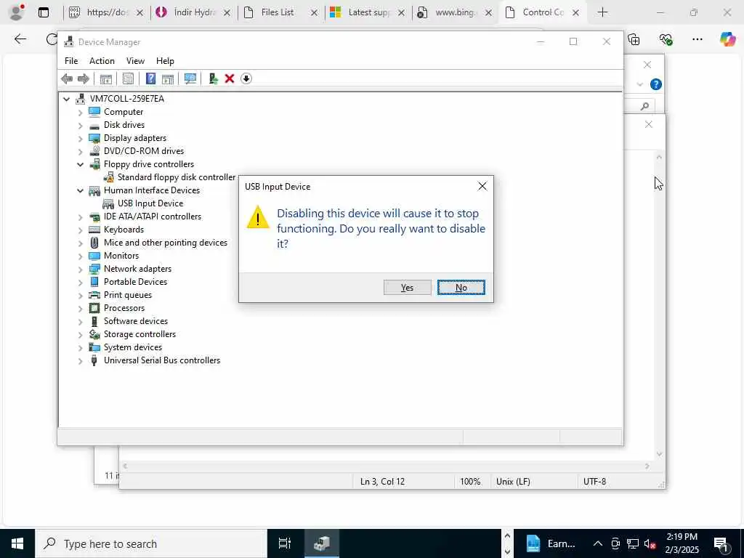Viewport: 744px width, 558px height.
Task: Switch to the İndir Hydra browser tab
Action: pyautogui.click(x=195, y=12)
